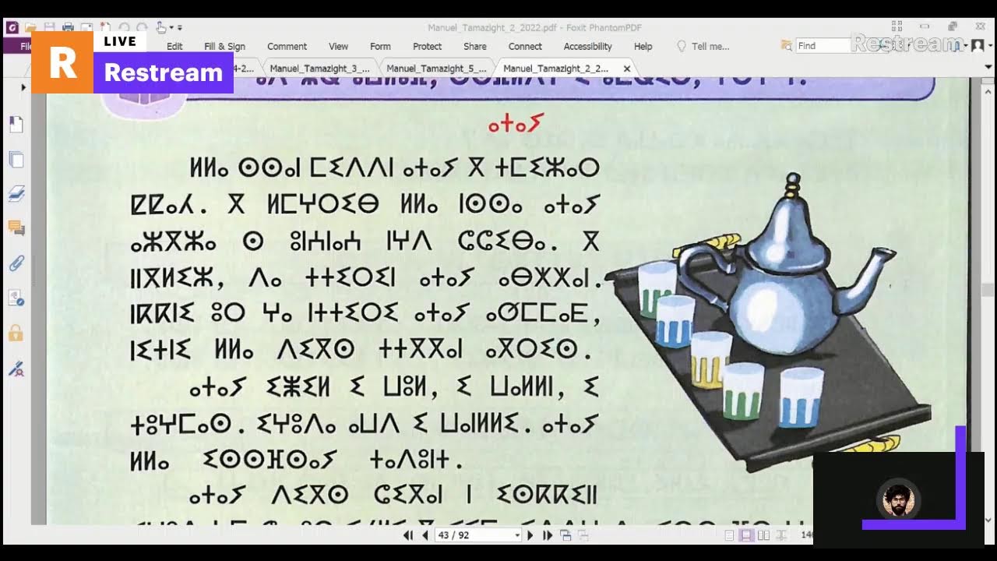Image resolution: width=997 pixels, height=561 pixels.
Task: Open the Attachments paperclip panel
Action: [x=16, y=263]
